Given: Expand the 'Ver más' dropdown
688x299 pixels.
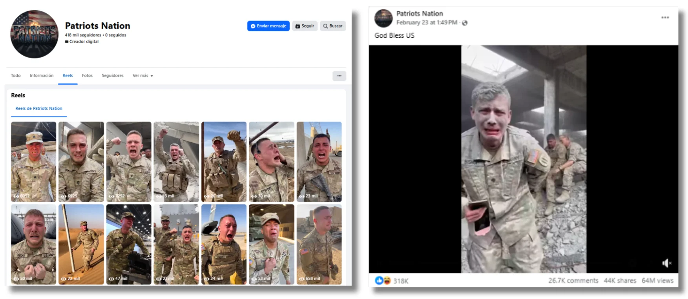Looking at the screenshot, I should [143, 76].
